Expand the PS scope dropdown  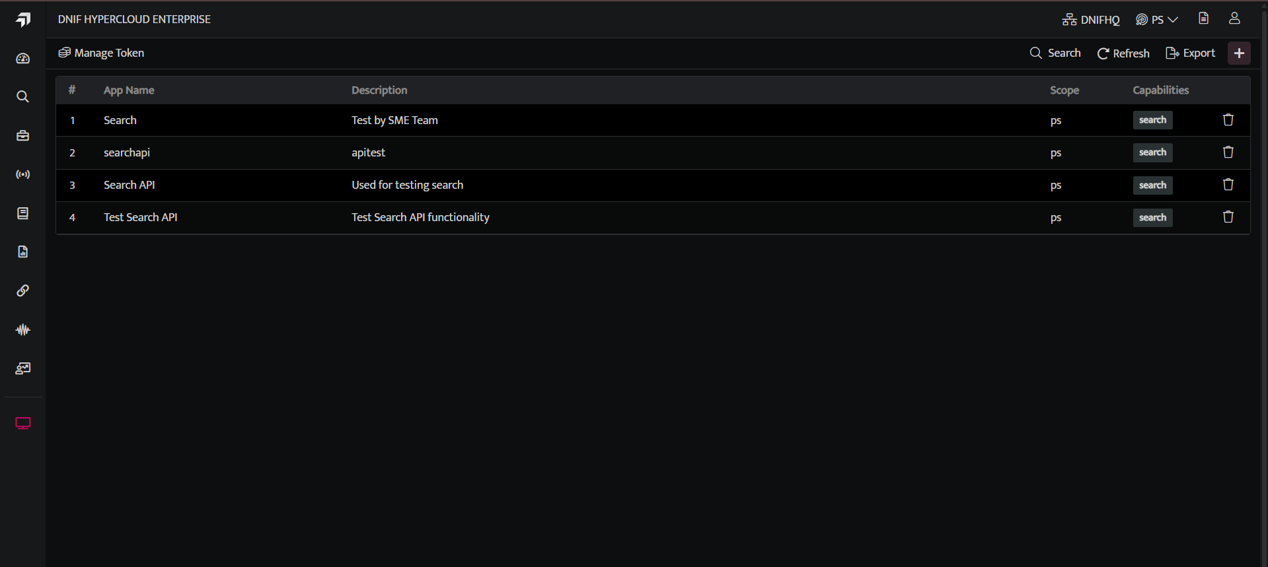click(x=1157, y=20)
